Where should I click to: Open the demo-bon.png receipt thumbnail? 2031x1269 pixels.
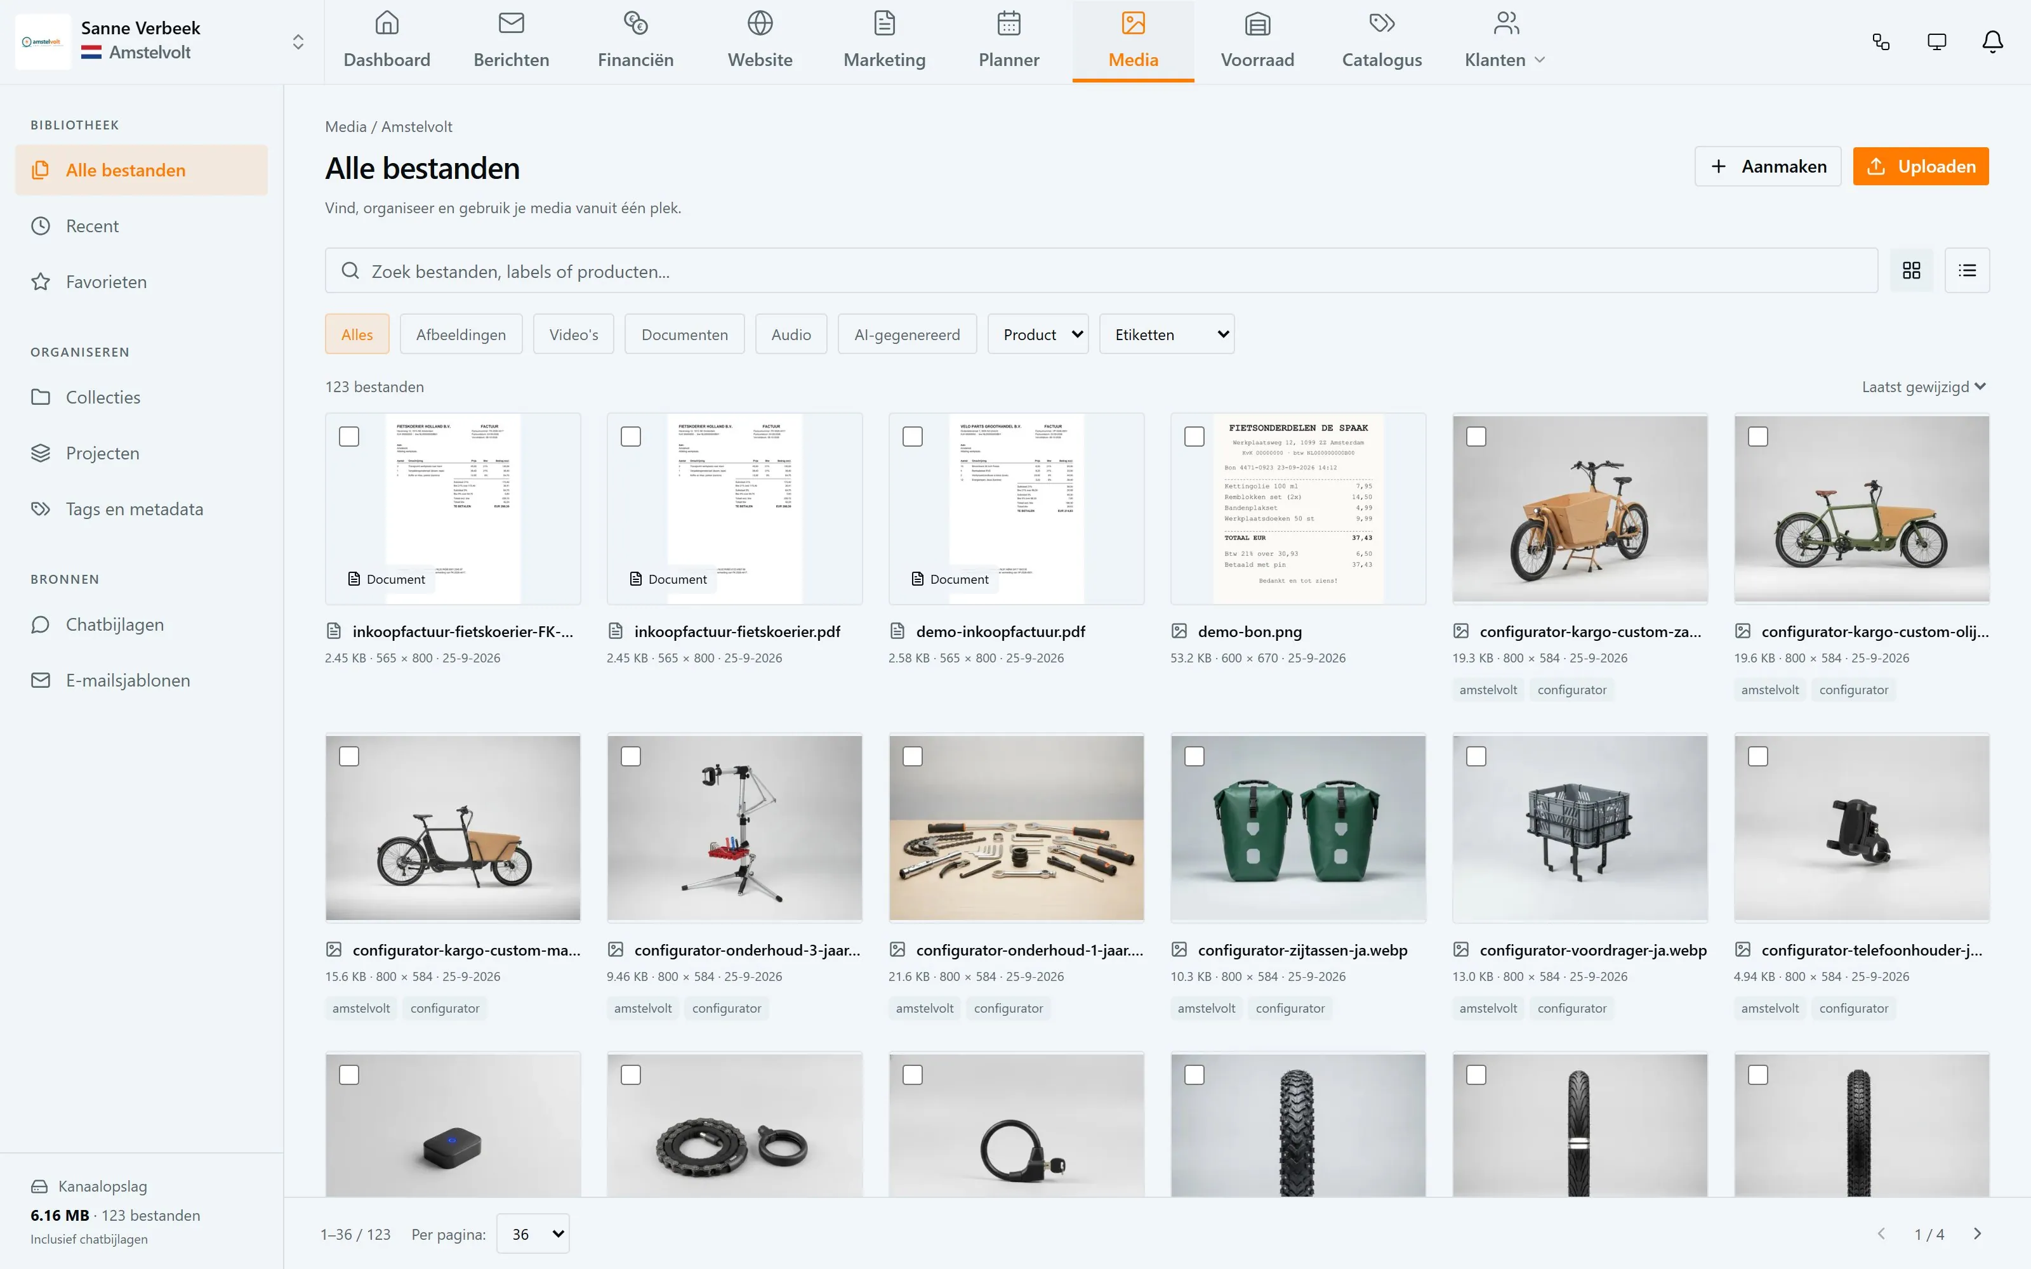click(x=1297, y=509)
